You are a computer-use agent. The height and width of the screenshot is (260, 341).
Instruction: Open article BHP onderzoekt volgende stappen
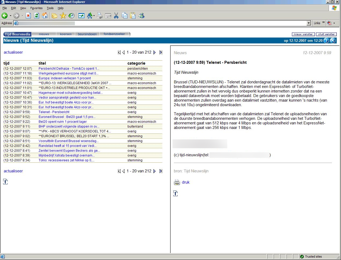69,127
